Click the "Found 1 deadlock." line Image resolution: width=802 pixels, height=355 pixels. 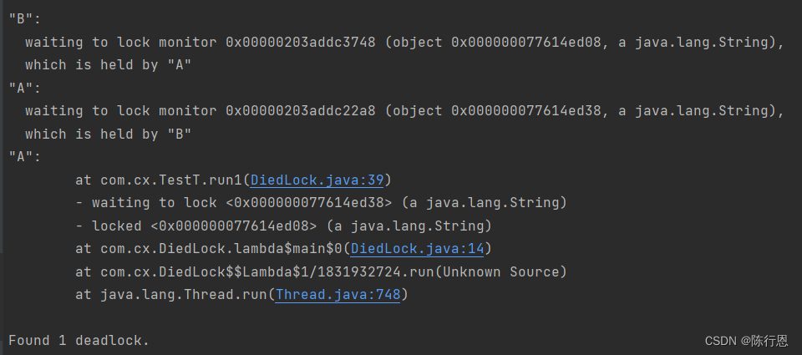point(79,340)
